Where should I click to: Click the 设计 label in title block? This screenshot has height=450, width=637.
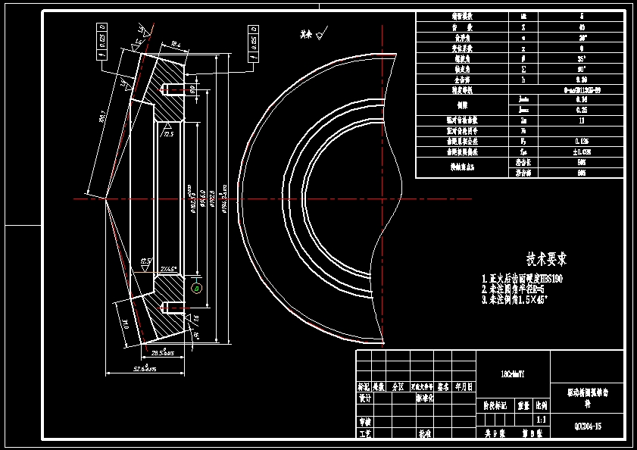click(365, 398)
